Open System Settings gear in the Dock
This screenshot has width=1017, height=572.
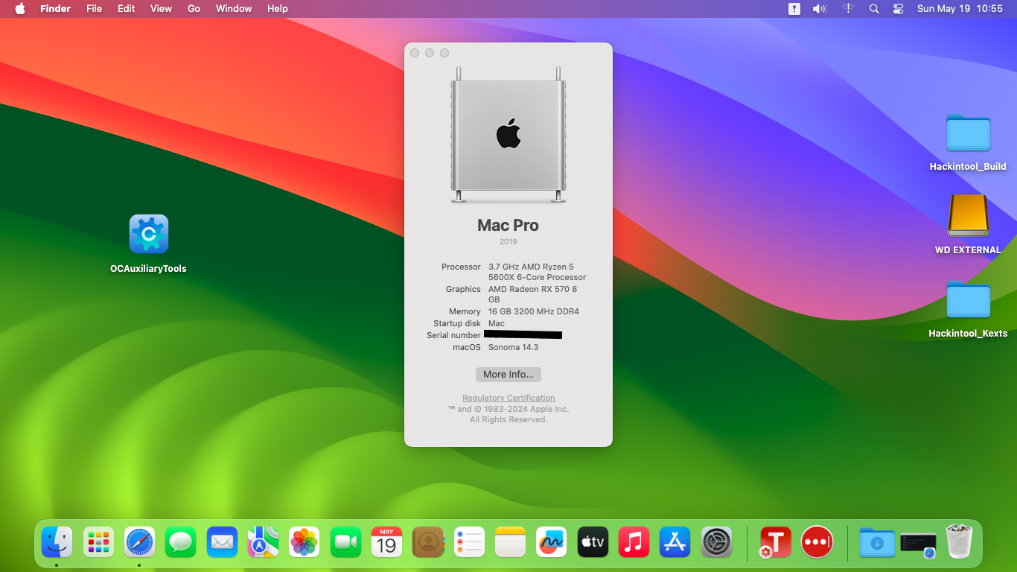coord(717,541)
